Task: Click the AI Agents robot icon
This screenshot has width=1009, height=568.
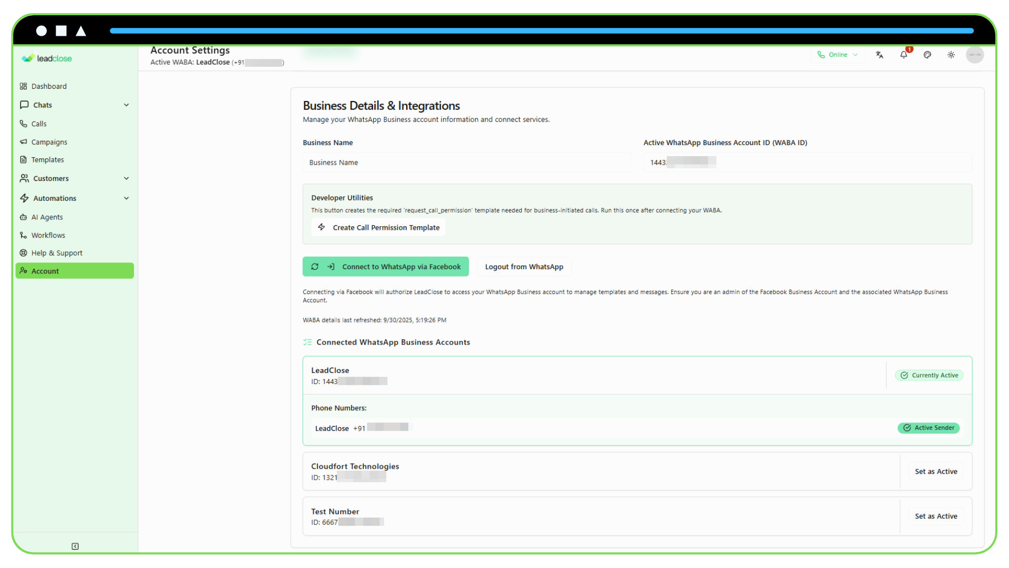Action: click(23, 217)
